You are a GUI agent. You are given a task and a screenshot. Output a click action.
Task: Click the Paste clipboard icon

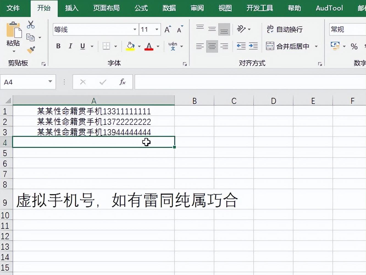tap(14, 29)
